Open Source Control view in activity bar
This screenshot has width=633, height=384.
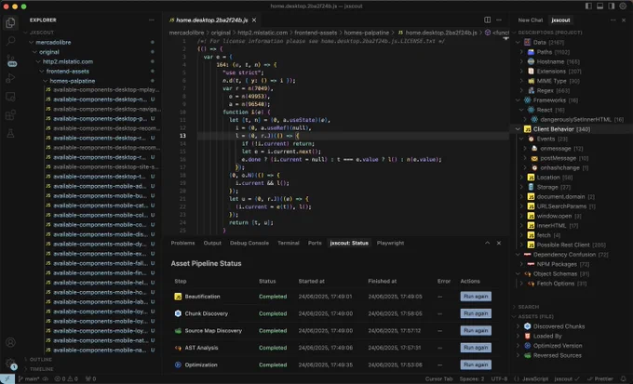click(x=10, y=60)
